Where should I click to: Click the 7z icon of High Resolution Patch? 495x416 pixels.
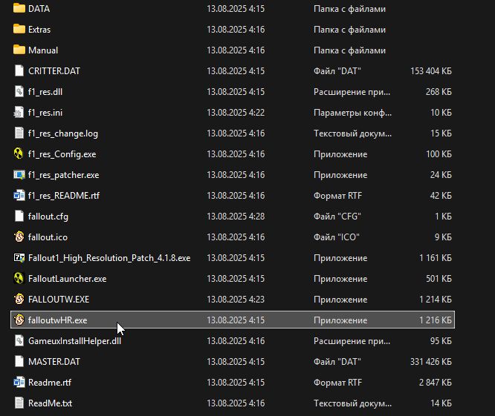click(19, 258)
